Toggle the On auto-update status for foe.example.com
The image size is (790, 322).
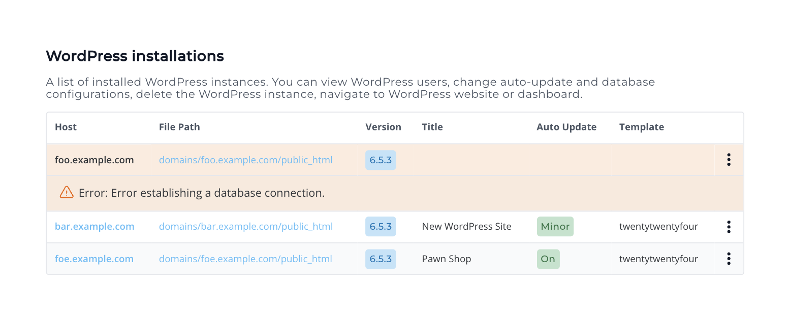point(548,259)
